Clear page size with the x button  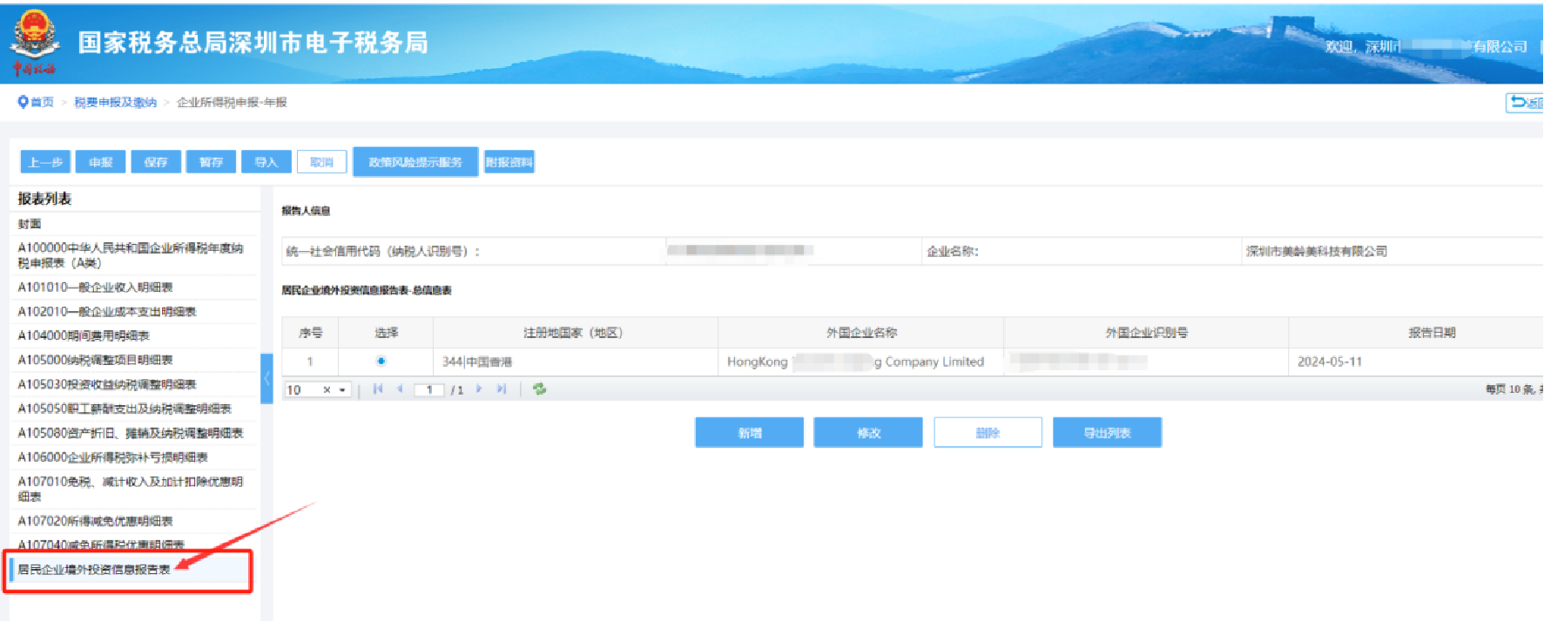(327, 390)
